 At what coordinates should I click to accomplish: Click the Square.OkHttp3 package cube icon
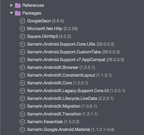[x=22, y=36]
